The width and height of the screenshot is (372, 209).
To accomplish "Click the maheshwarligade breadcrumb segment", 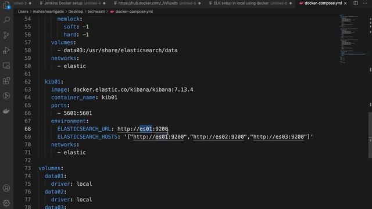I will [x=48, y=12].
